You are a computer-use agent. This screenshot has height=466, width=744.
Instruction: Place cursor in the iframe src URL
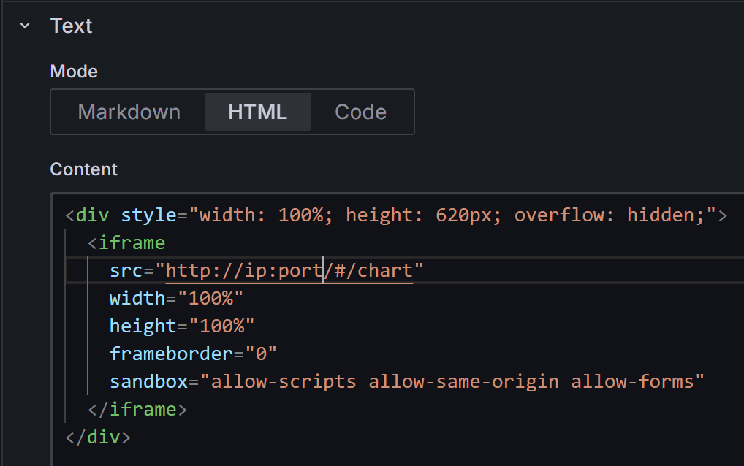click(289, 271)
